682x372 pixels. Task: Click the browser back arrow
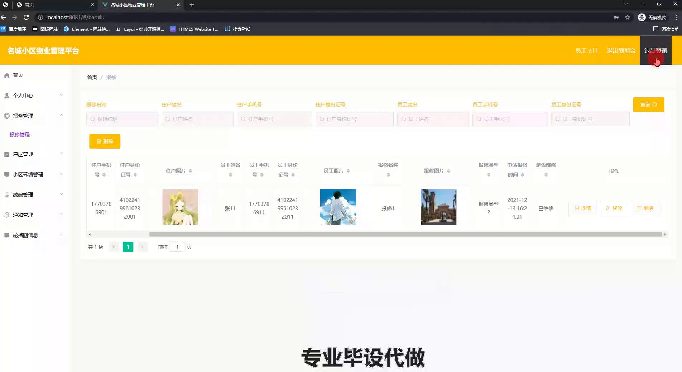pos(4,17)
